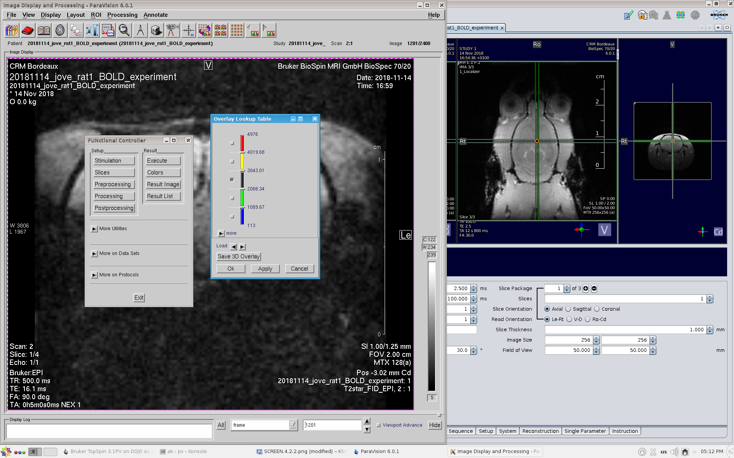Click the crosshair 3D cursor icon
Viewport: 734px width, 458px height.
(x=188, y=30)
